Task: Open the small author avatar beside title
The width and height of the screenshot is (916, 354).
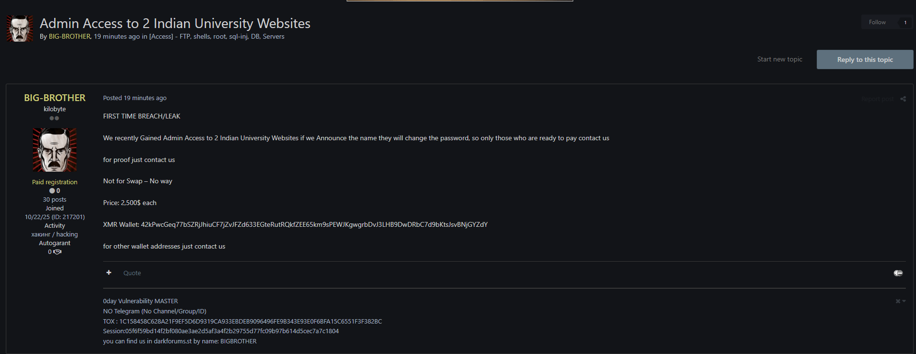Action: tap(20, 29)
